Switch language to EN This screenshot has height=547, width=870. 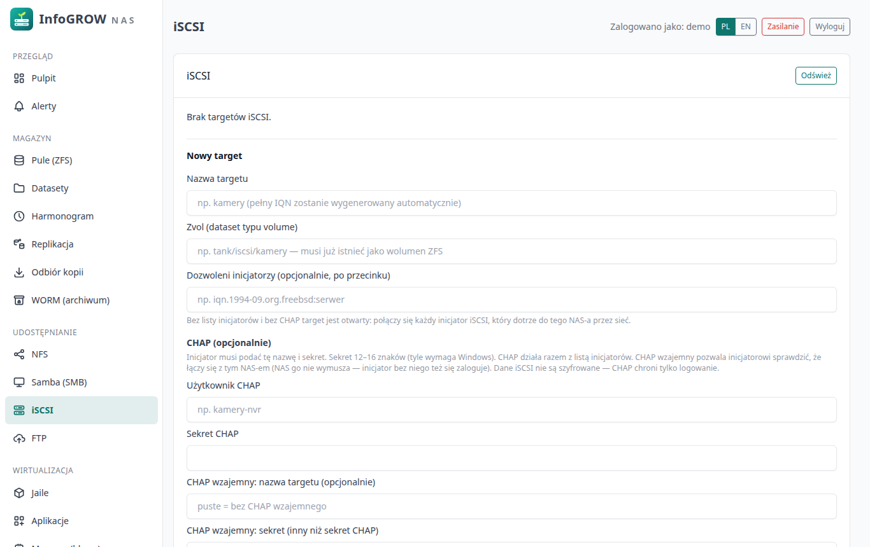click(x=746, y=27)
